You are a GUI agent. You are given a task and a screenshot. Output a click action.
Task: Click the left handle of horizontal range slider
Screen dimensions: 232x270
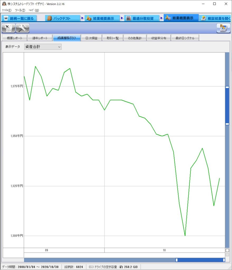click(x=177, y=260)
